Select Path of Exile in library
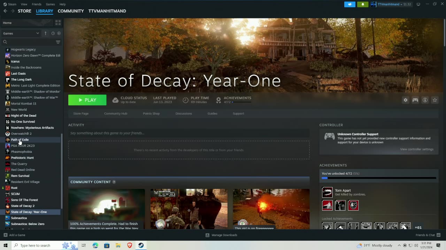The width and height of the screenshot is (446, 250). (x=20, y=140)
